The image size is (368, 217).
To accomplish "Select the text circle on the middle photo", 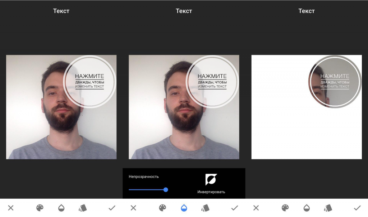I will coord(212,81).
